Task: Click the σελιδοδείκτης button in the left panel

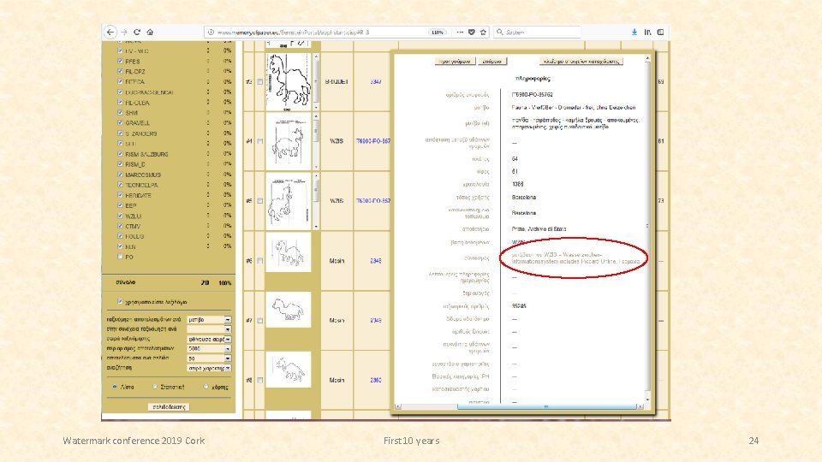Action: 169,407
